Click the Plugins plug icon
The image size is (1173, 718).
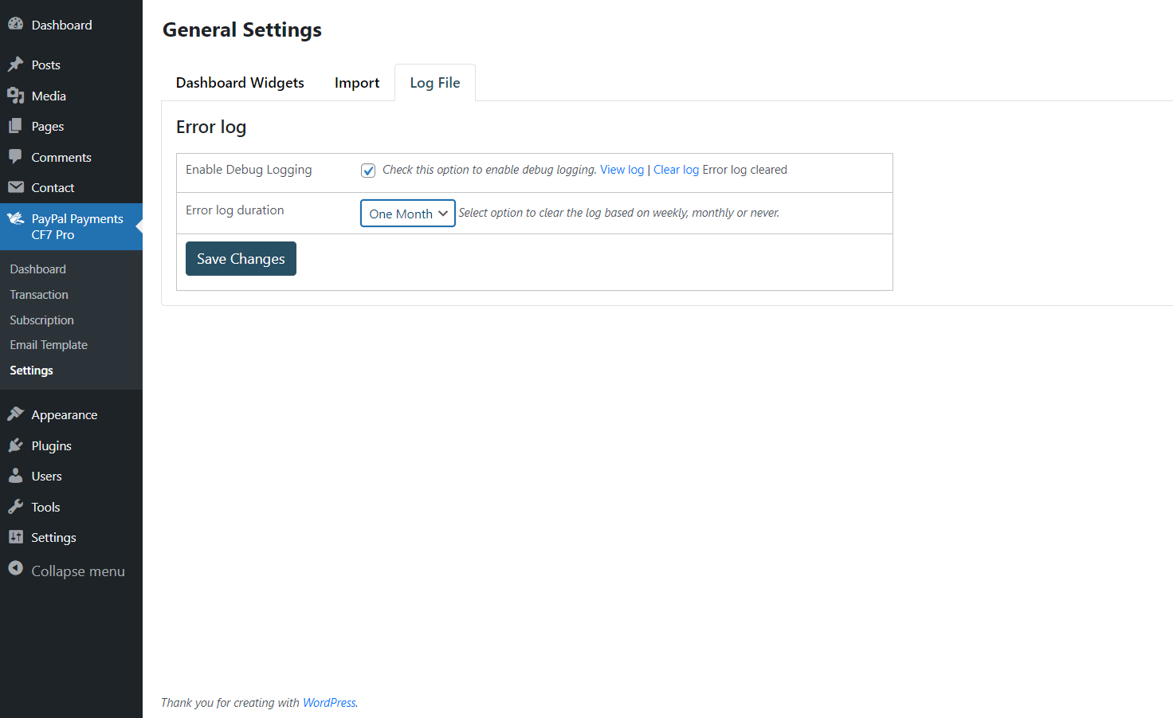15,445
